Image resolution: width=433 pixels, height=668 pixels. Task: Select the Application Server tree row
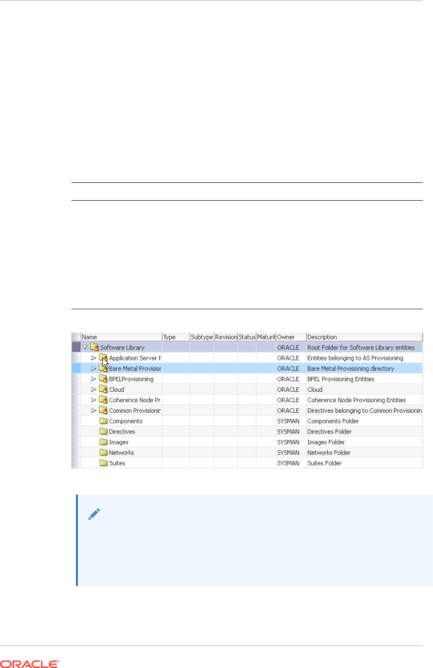coord(135,358)
